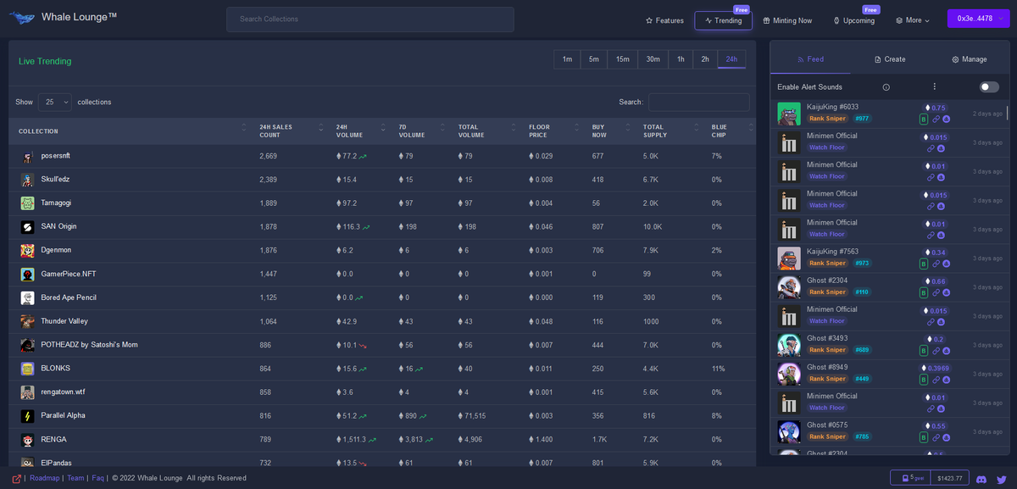This screenshot has height=489, width=1017.
Task: Select the 1h timeframe
Action: [x=681, y=59]
